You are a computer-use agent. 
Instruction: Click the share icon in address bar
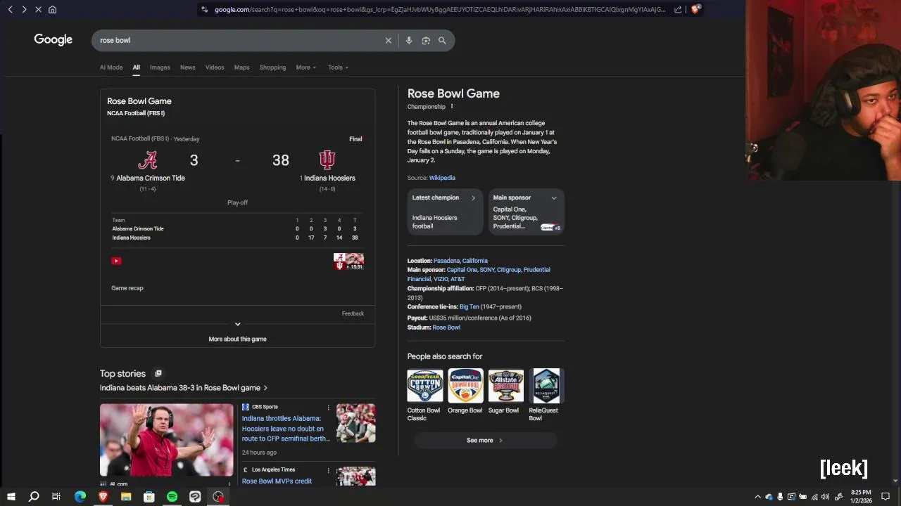(678, 9)
